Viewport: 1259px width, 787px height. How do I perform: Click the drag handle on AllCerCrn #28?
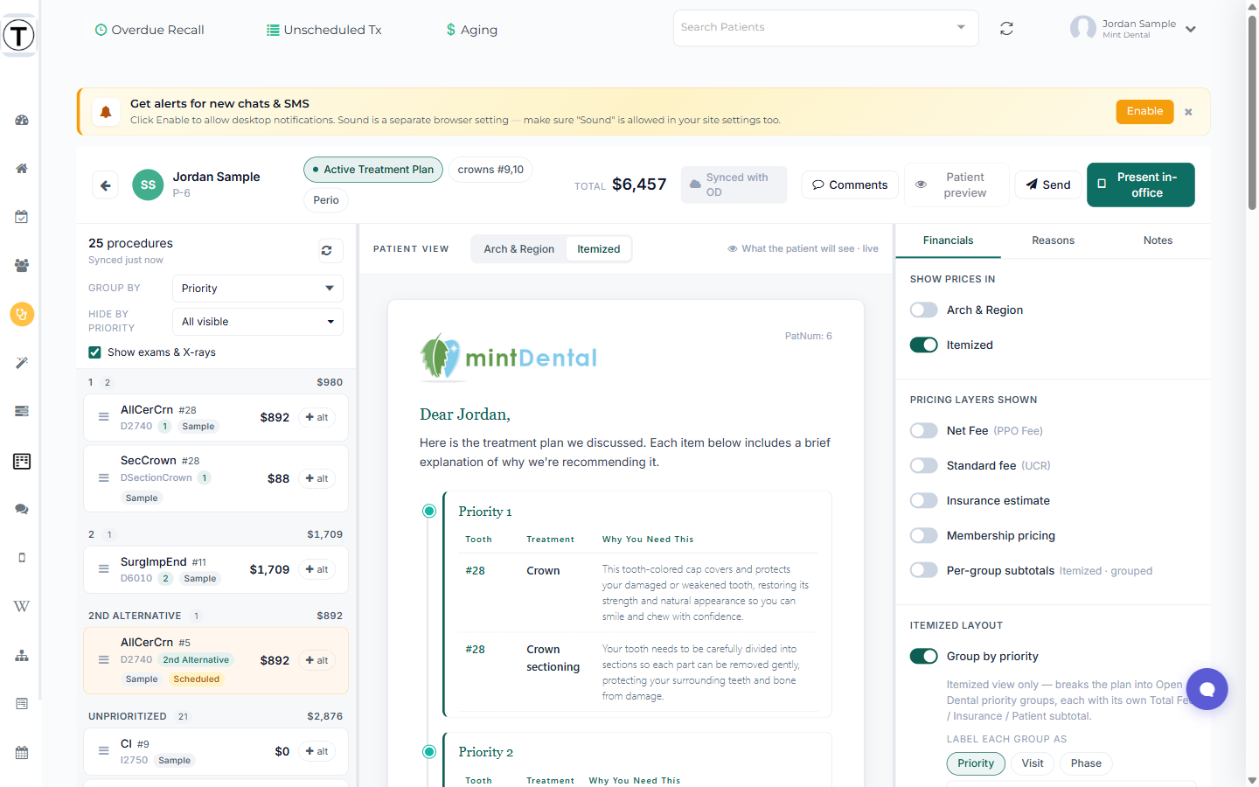[103, 417]
